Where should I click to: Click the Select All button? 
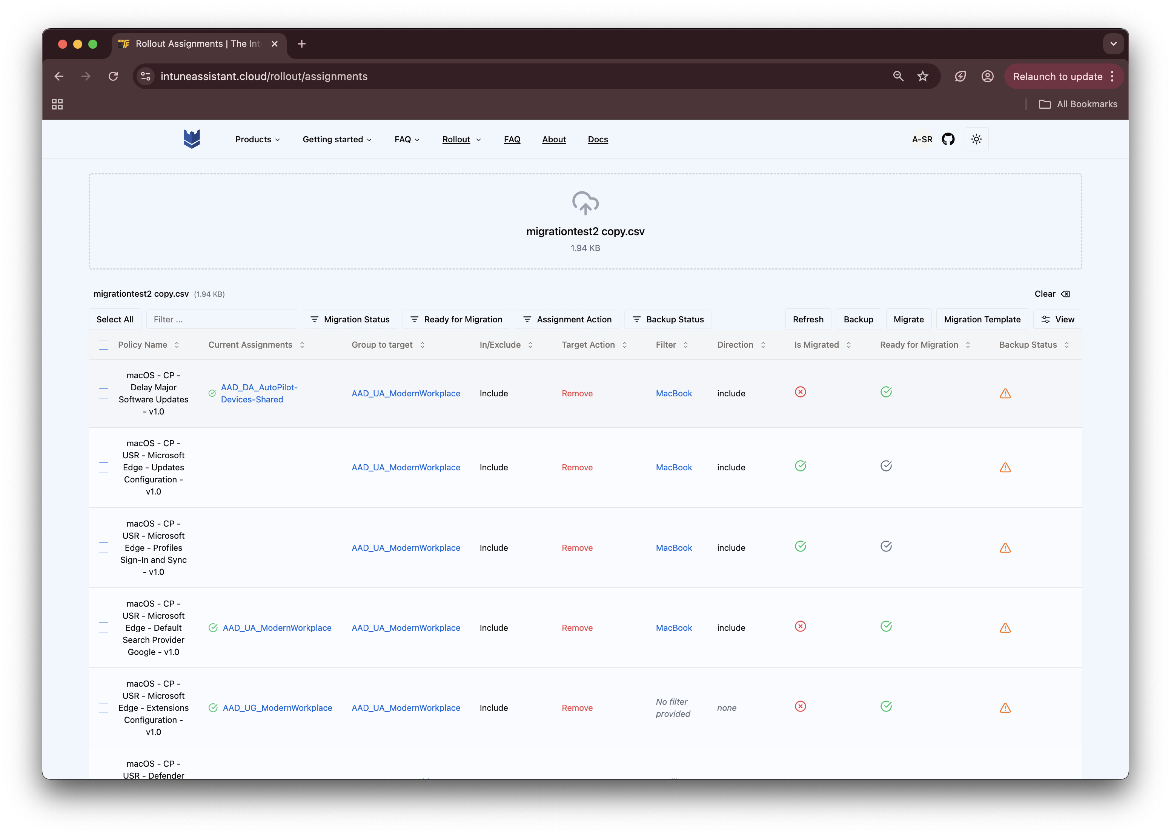[115, 319]
